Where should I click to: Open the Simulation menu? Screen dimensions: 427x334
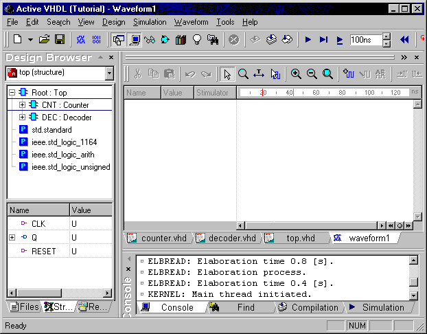[x=149, y=22]
